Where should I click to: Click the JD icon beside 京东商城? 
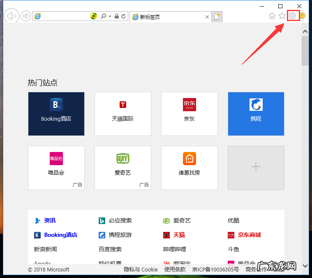[231, 235]
